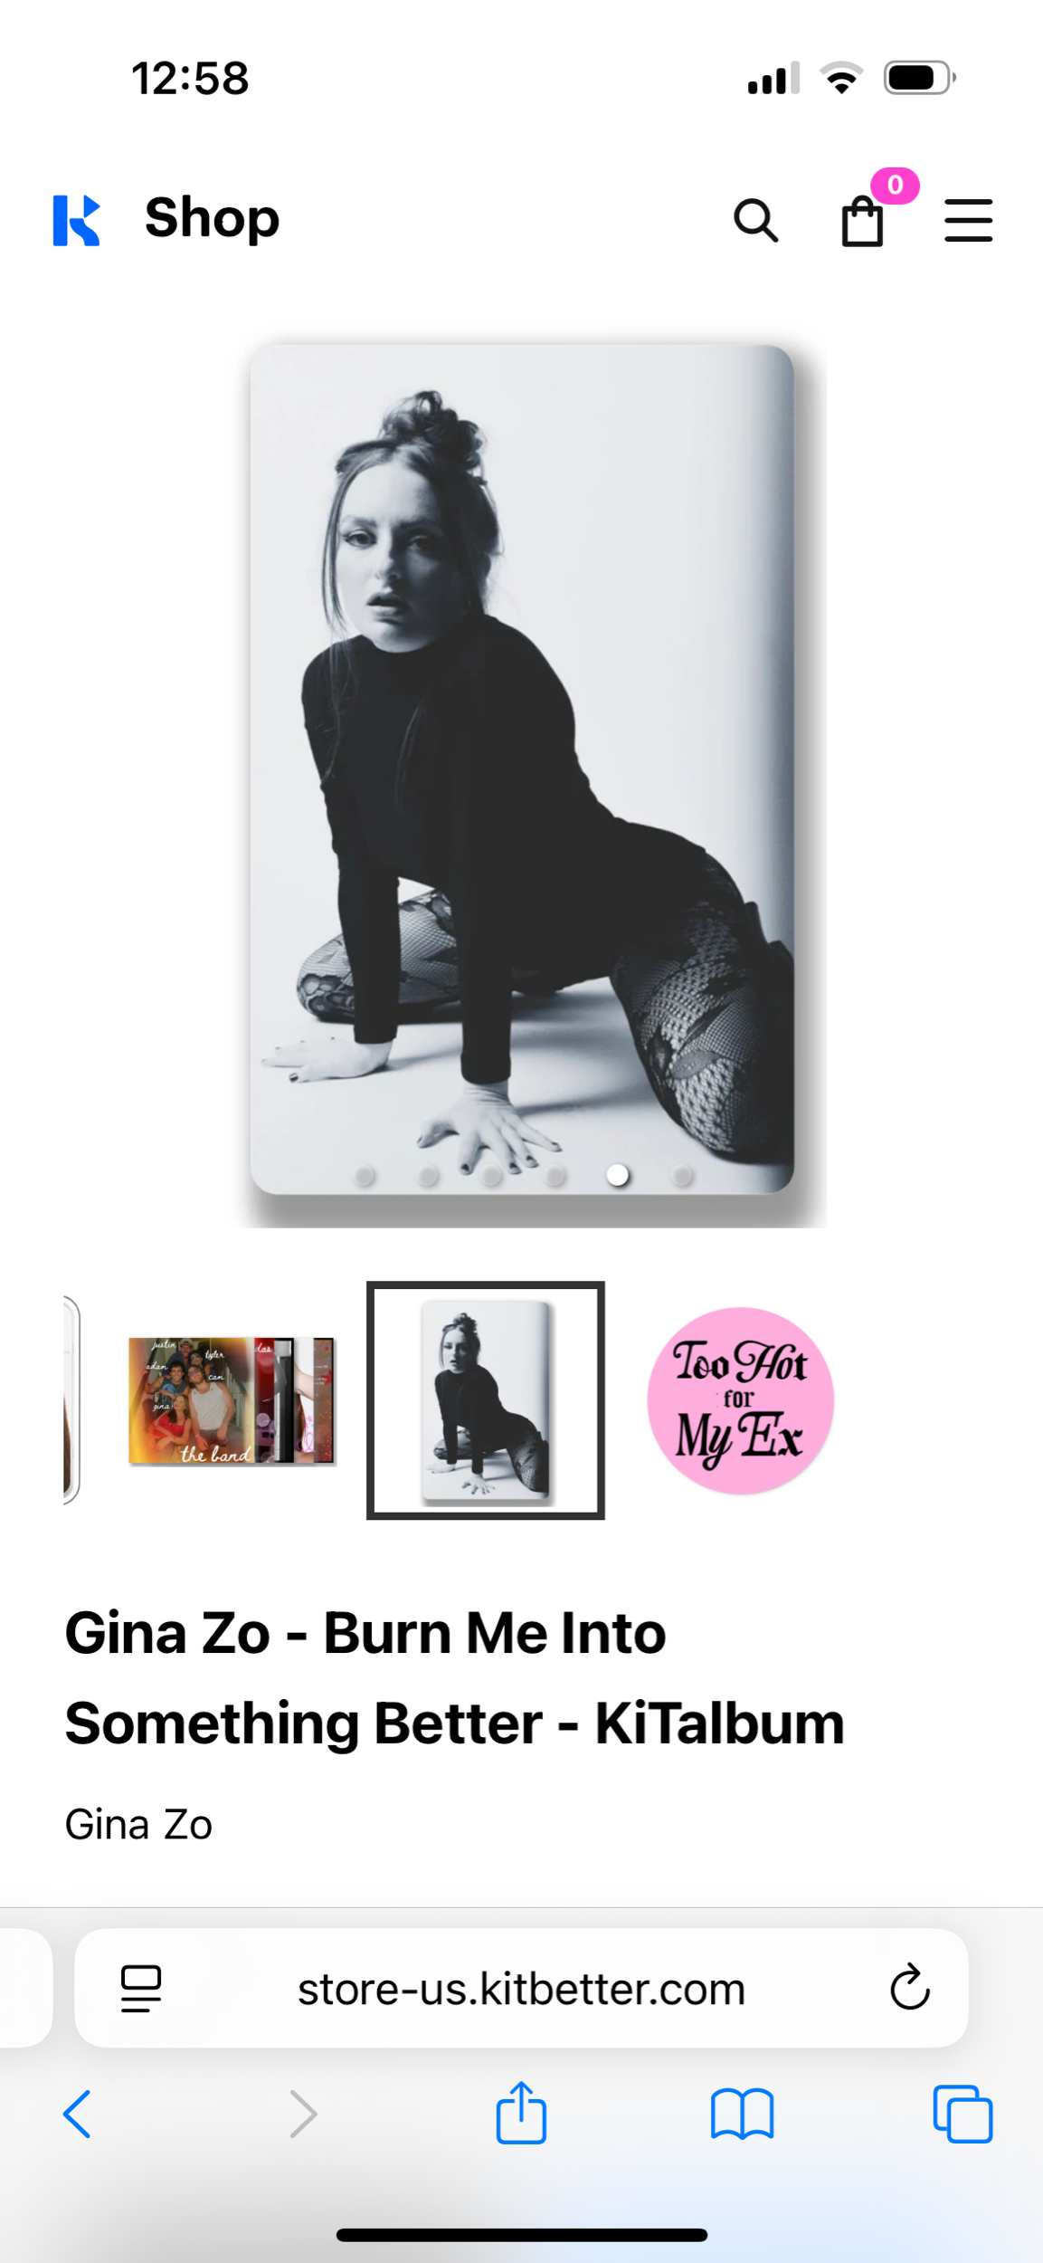The image size is (1043, 2263).
Task: Select the band photo thumbnail
Action: click(x=232, y=1400)
